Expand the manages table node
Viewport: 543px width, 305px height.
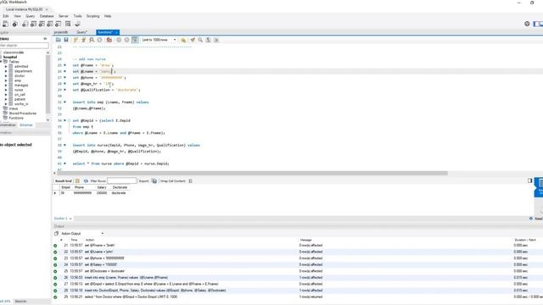tap(6, 85)
